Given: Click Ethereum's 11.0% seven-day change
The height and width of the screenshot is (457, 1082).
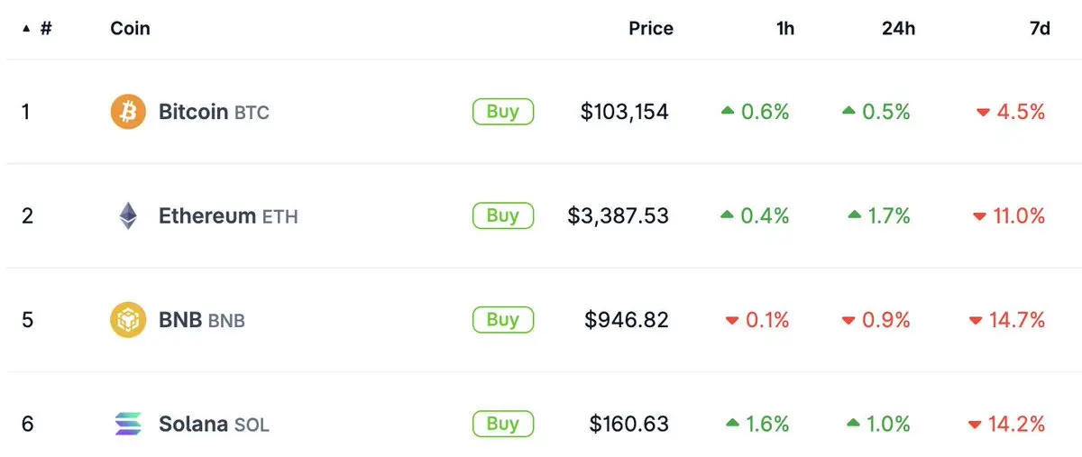Looking at the screenshot, I should coord(1020,216).
